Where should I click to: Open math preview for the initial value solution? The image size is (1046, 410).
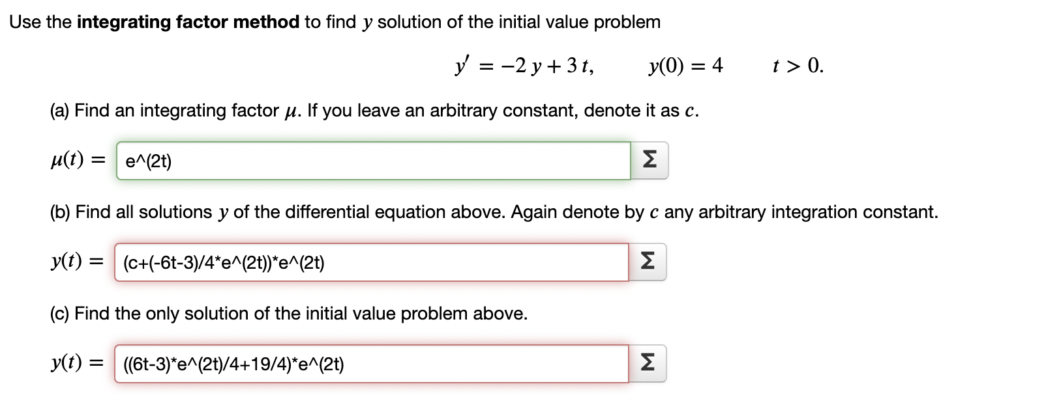point(648,363)
